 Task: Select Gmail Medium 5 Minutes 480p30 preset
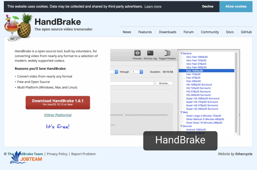[205, 119]
